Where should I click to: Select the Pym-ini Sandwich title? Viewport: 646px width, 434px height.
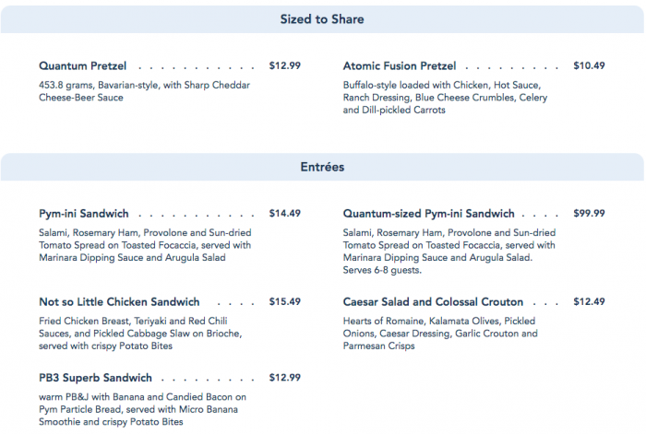coord(84,214)
